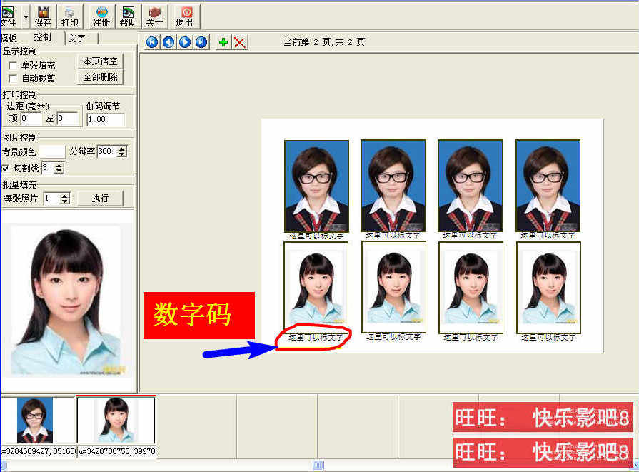This screenshot has width=639, height=472.
Task: Open the dropdown arrow next to 文件
Action: [x=26, y=16]
